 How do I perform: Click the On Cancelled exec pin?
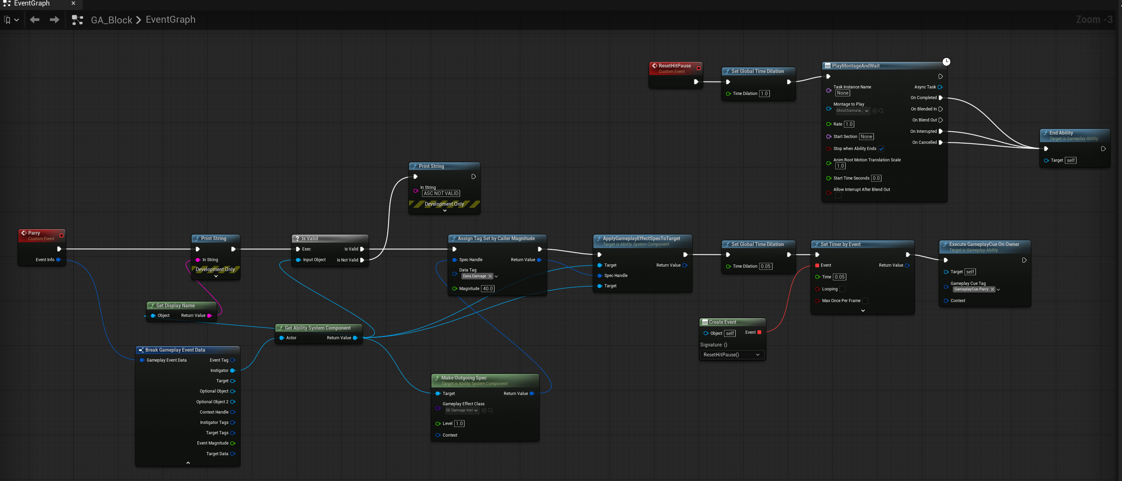pyautogui.click(x=940, y=143)
